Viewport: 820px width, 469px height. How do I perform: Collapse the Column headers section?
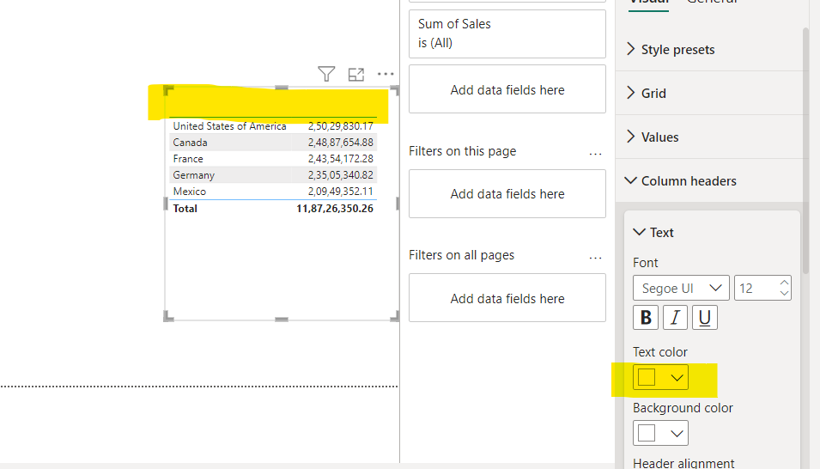[680, 180]
